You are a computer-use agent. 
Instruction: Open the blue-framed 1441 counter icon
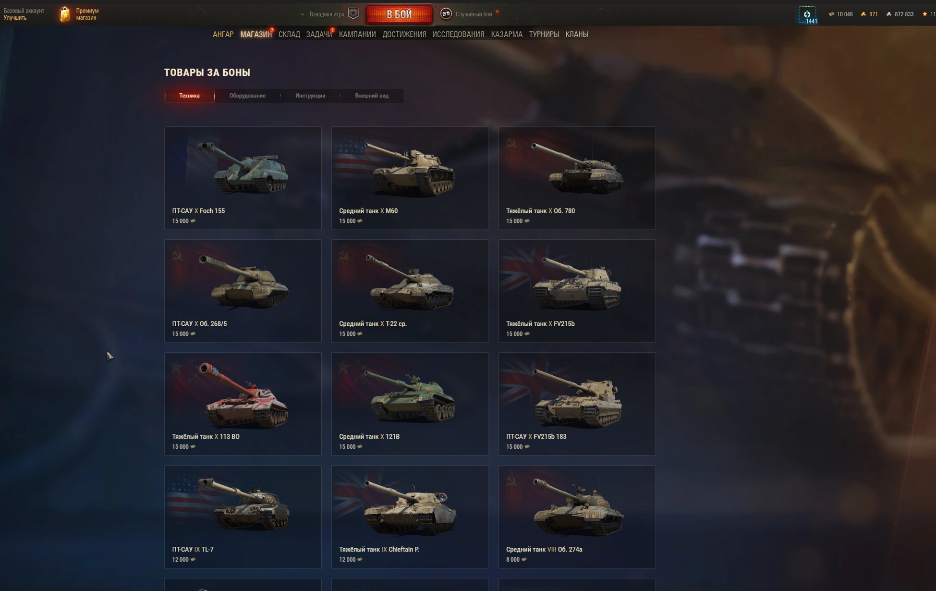(x=807, y=15)
